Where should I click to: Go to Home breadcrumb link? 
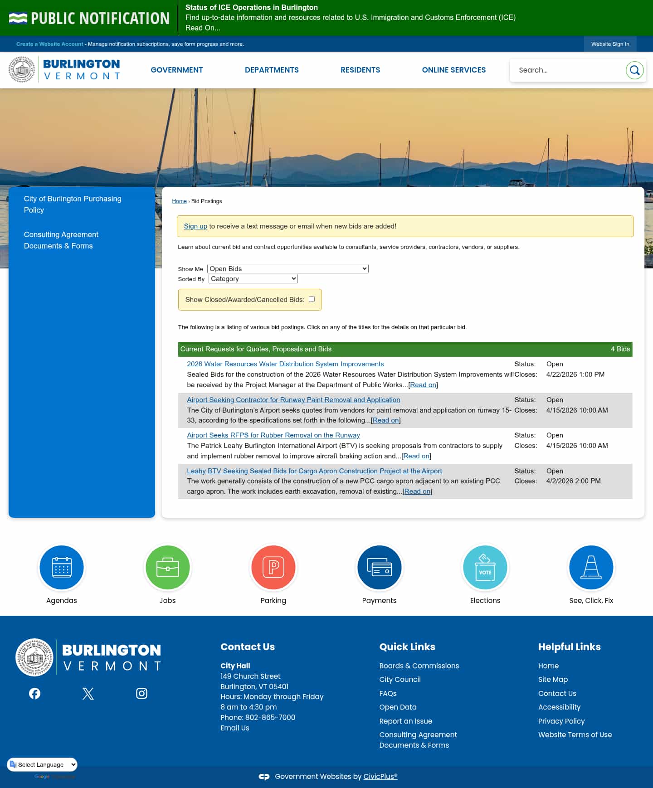pyautogui.click(x=179, y=201)
